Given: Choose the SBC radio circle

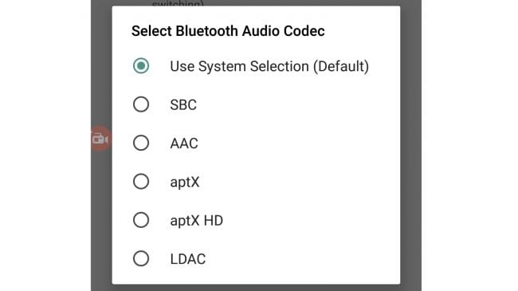Looking at the screenshot, I should pyautogui.click(x=141, y=104).
